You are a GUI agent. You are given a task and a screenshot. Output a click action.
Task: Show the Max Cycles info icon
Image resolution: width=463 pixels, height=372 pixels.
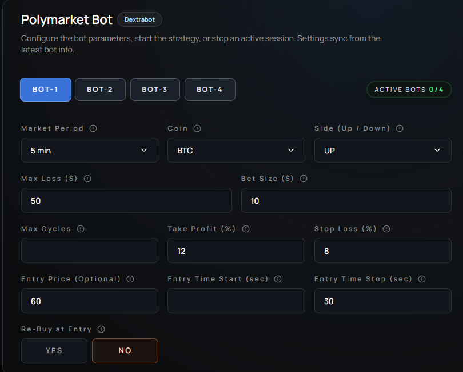(81, 229)
